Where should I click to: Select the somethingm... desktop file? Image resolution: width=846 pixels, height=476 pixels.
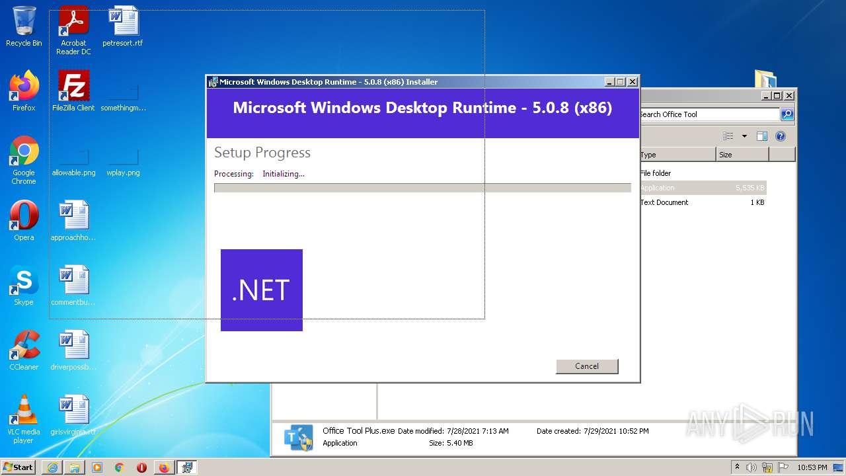pyautogui.click(x=123, y=95)
